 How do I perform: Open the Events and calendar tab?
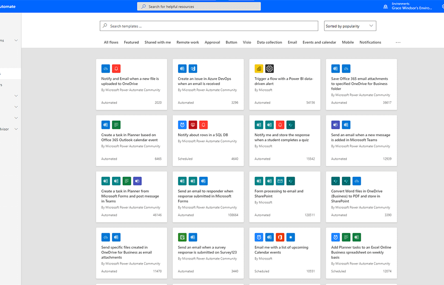click(319, 42)
